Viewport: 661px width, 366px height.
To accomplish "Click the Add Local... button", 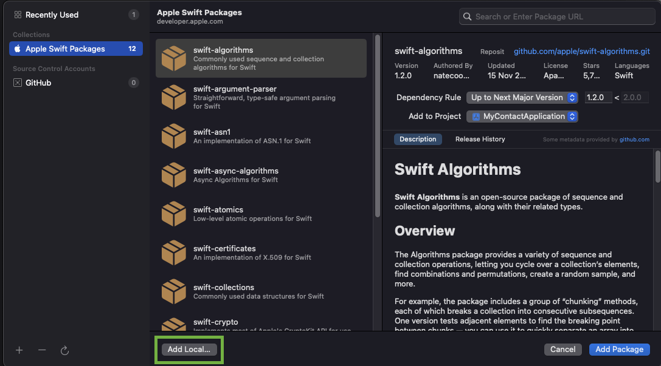I will click(x=189, y=350).
